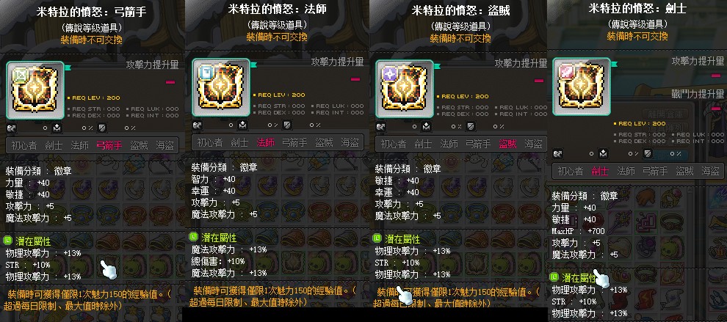Viewport: 727px width, 322px height.
Task: Click the MaxHP +700 stat line
Action: [x=574, y=231]
